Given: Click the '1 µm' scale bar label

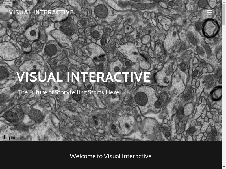Looking at the screenshot, I should point(9,137).
